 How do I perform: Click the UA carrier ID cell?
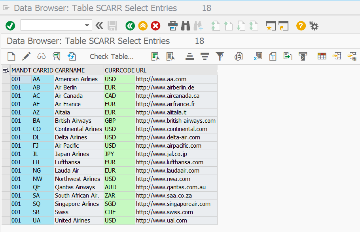pos(43,221)
